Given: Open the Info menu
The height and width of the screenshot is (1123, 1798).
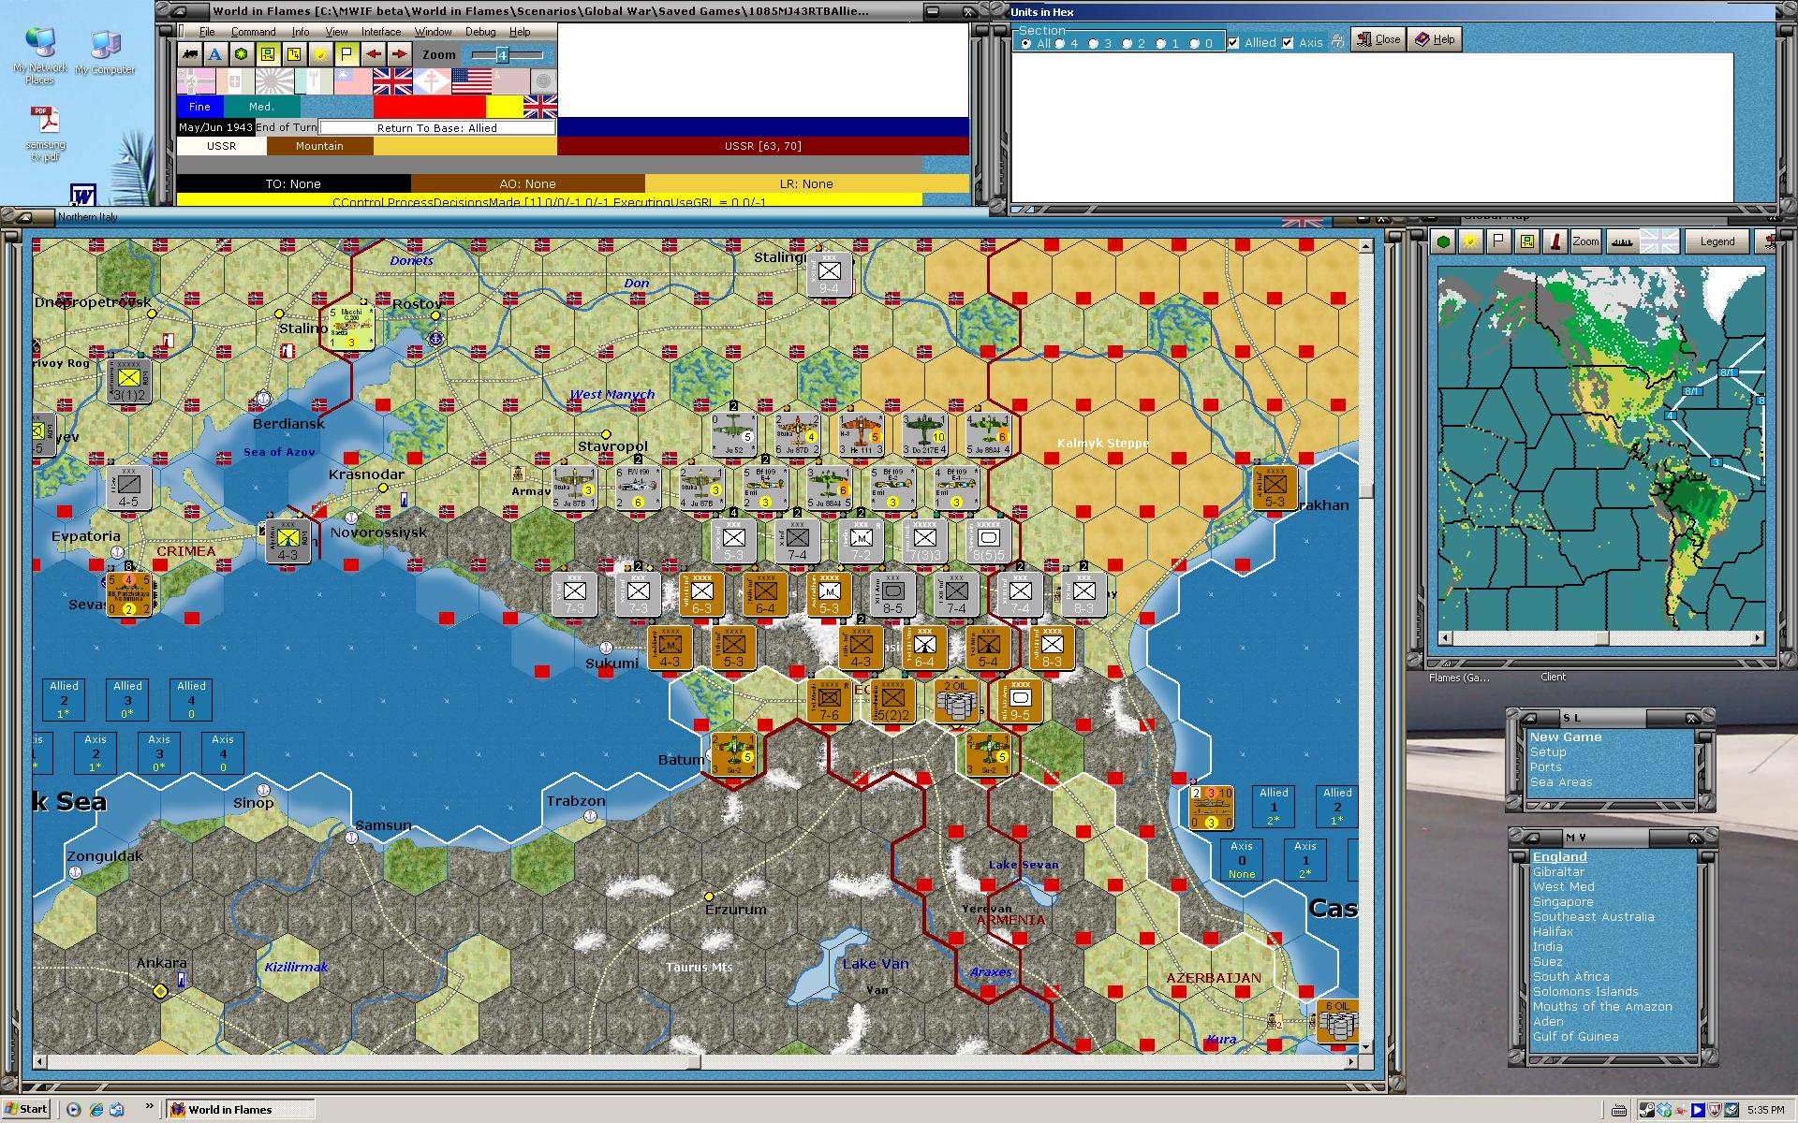Looking at the screenshot, I should [300, 32].
